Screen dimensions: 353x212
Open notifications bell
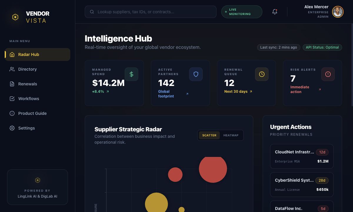tap(275, 12)
